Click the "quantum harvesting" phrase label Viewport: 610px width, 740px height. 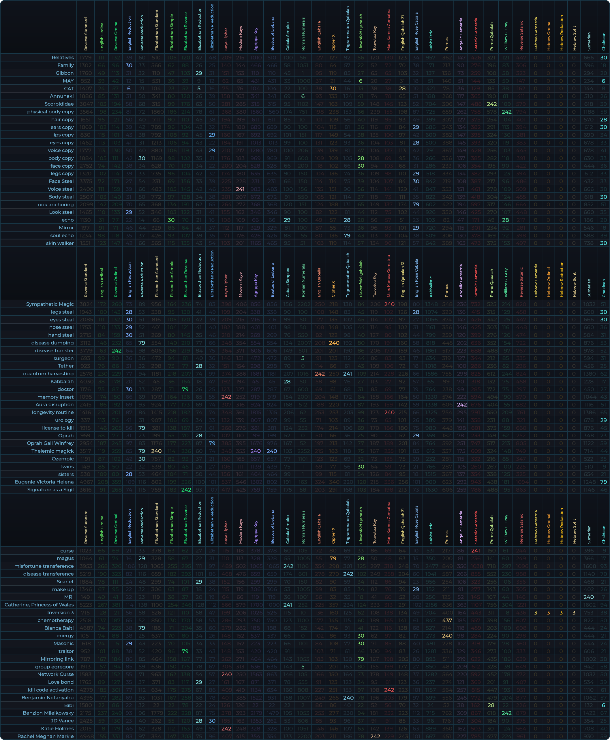48,374
